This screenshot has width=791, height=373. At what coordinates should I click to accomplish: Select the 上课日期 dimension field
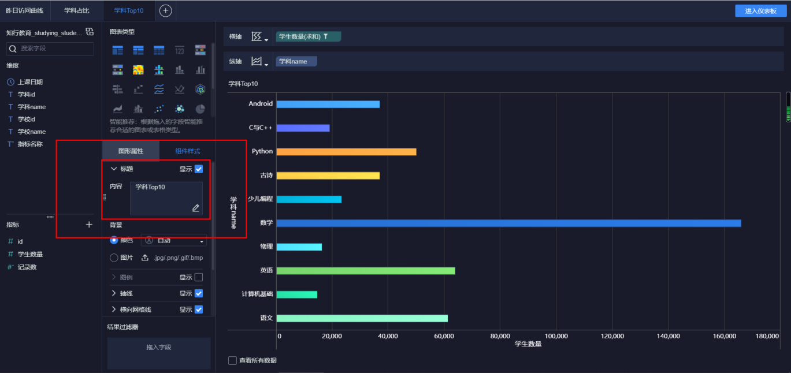[x=30, y=82]
